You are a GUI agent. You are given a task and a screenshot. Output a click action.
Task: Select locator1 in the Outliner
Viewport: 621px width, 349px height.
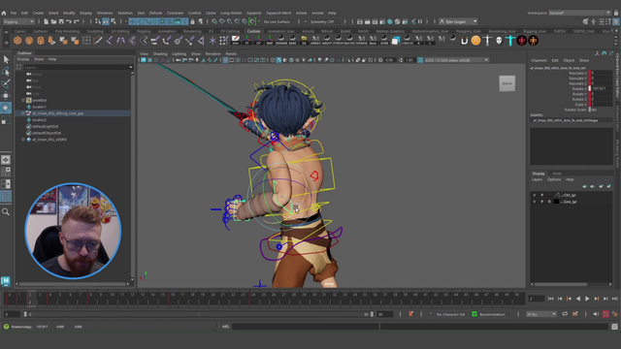tap(39, 107)
